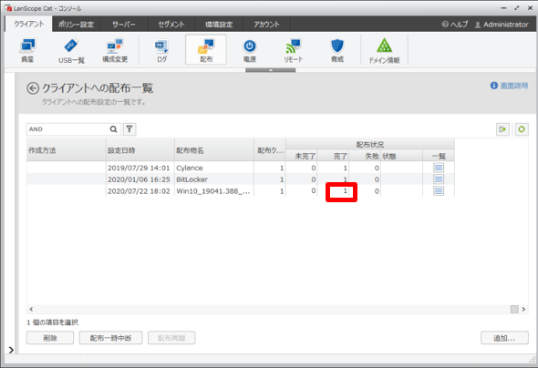Click the horizontal scrollbar left arrow
Image resolution: width=538 pixels, height=368 pixels.
(x=31, y=309)
